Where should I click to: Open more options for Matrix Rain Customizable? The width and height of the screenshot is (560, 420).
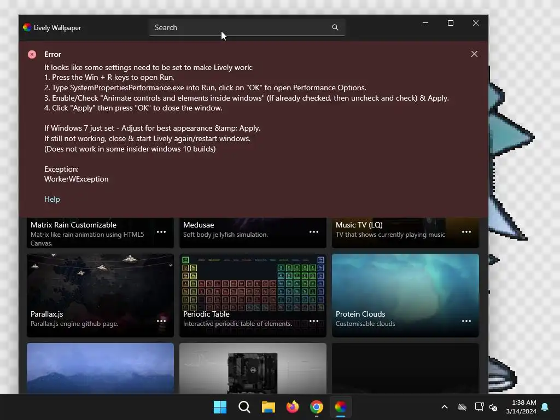click(161, 232)
